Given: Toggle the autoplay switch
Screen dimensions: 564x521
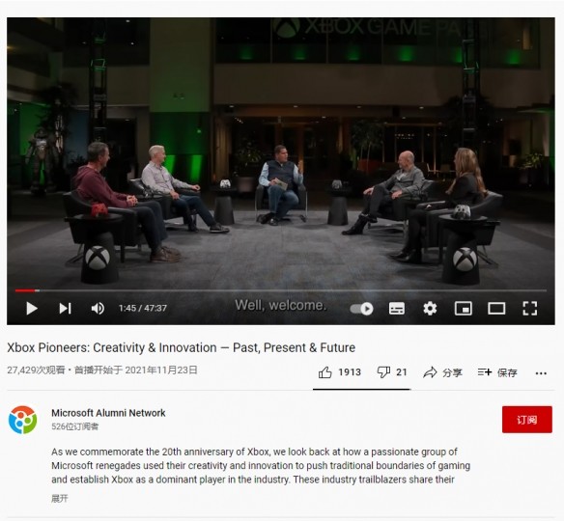Looking at the screenshot, I should coord(361,309).
